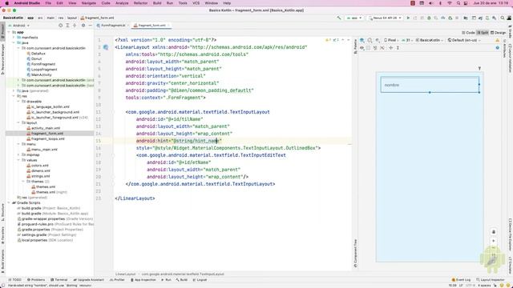Viewport: 513px width, 288px height.
Task: Open the Palette side panel
Action: pyautogui.click(x=355, y=46)
